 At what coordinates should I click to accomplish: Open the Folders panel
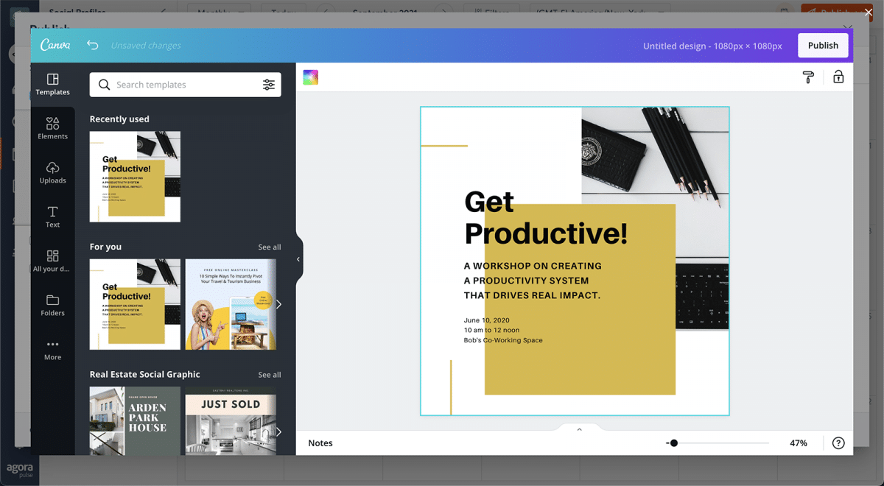coord(52,305)
